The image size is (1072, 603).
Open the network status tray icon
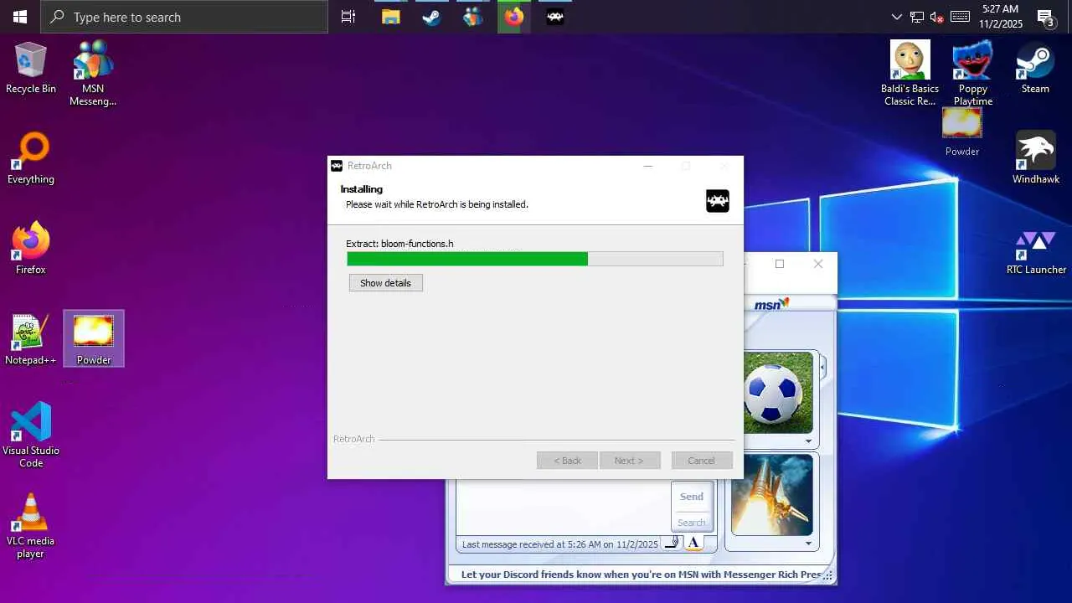[917, 17]
